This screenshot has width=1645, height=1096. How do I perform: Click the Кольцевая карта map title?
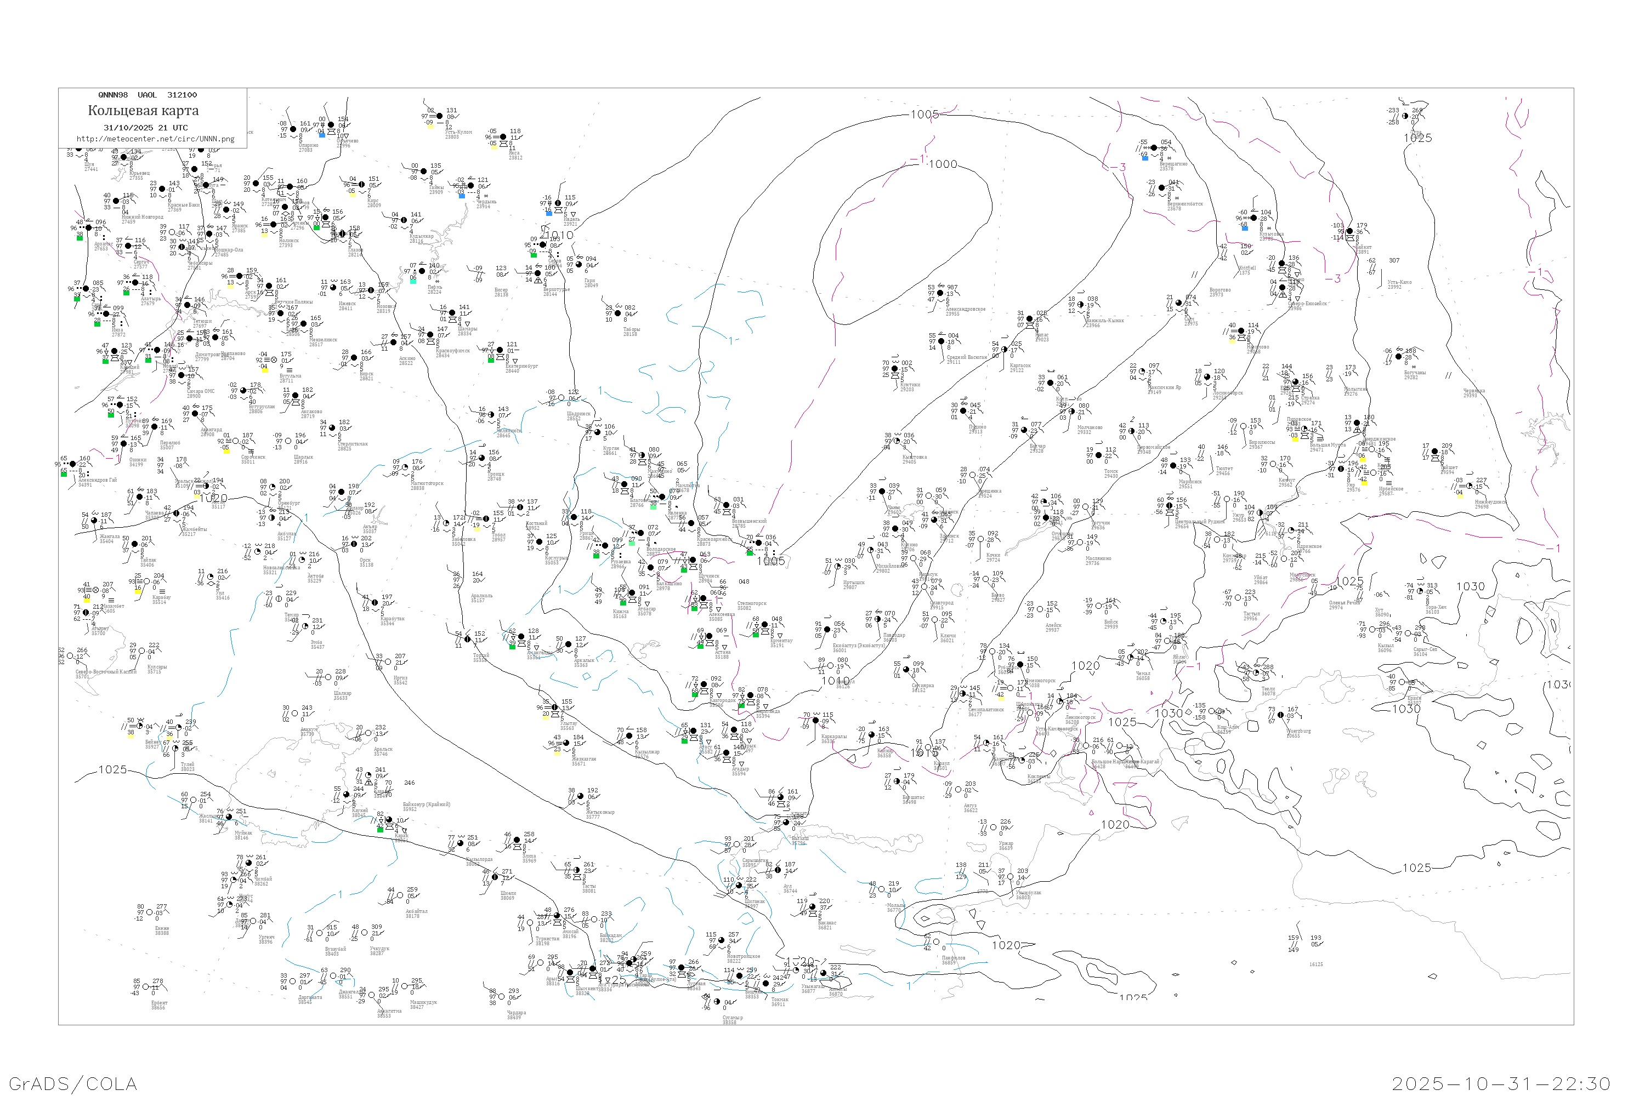pos(143,111)
